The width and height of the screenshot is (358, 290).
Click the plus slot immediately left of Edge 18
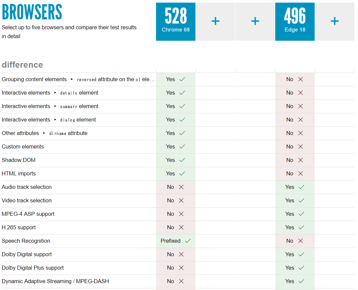click(x=255, y=22)
